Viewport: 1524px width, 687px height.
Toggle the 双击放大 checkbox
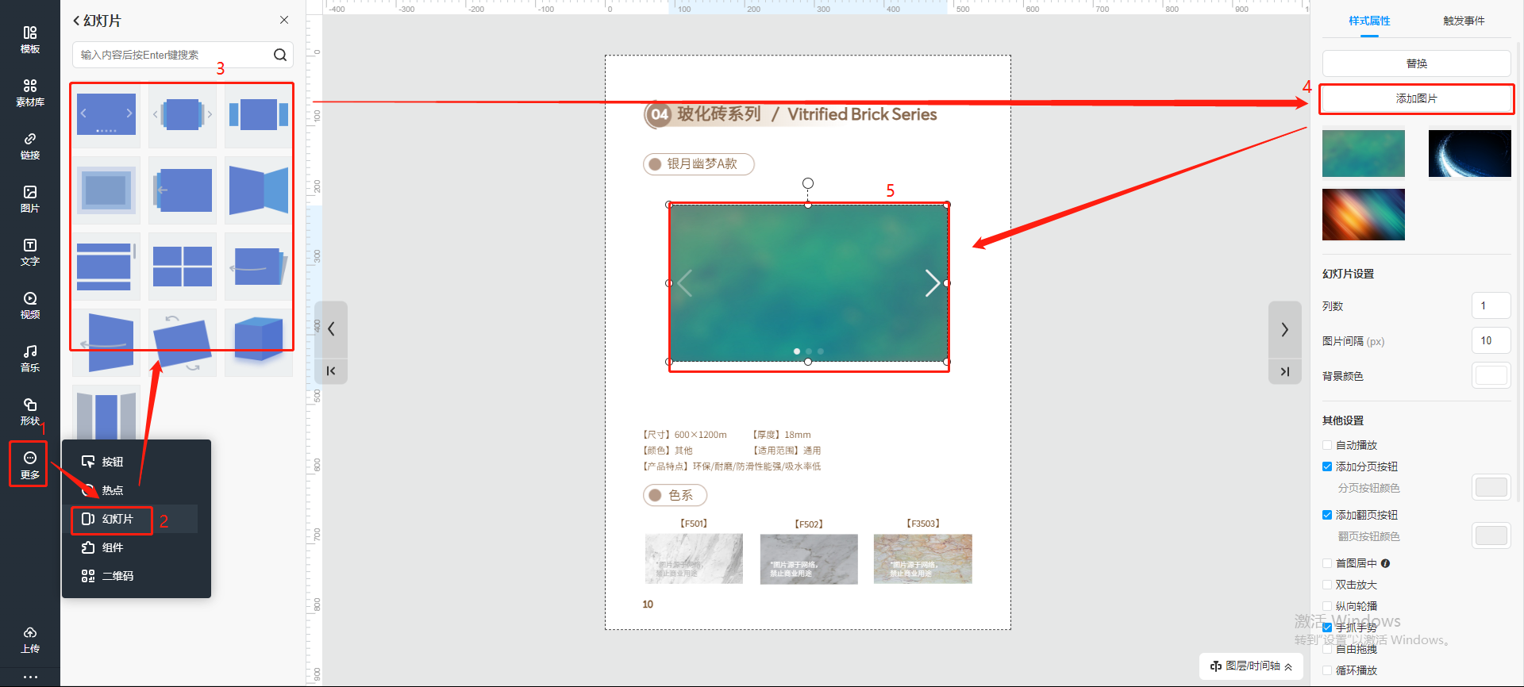point(1327,585)
